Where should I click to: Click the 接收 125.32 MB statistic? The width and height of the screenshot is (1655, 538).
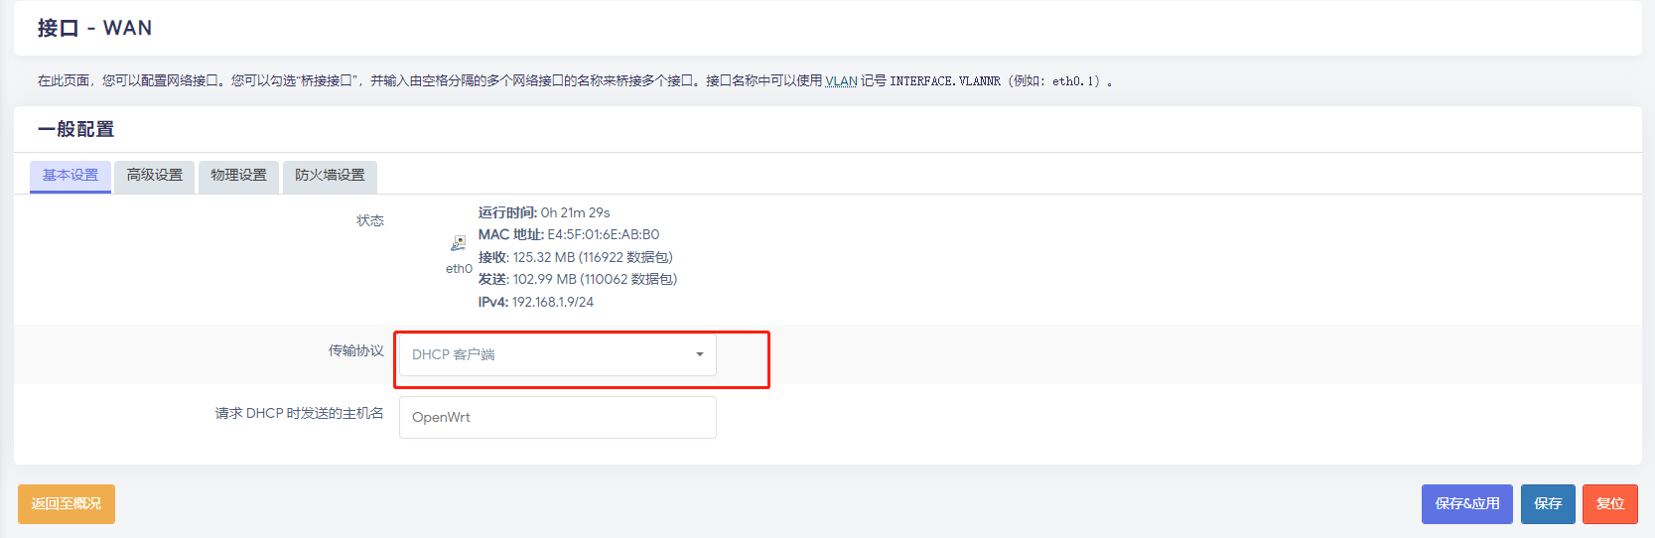click(x=575, y=258)
